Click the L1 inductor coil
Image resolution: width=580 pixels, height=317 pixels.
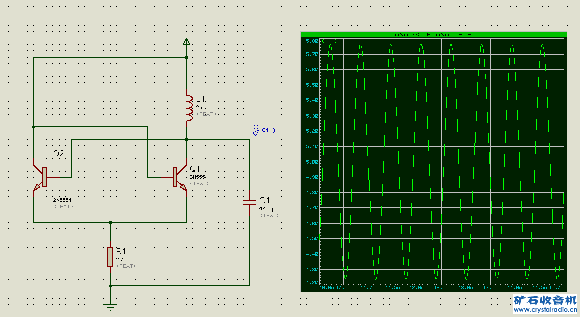click(189, 108)
